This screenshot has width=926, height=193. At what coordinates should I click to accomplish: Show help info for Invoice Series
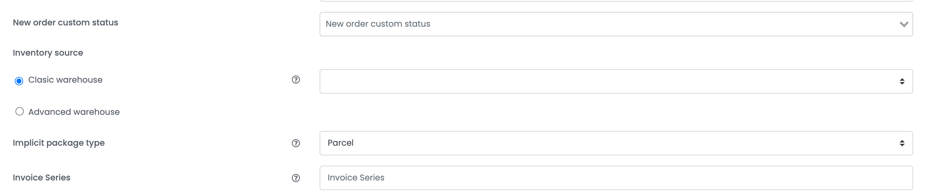pyautogui.click(x=295, y=178)
